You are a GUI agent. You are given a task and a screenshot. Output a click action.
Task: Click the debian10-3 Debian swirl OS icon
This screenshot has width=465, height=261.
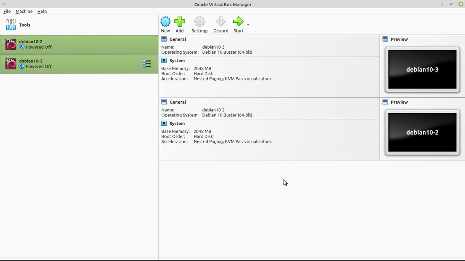[11, 64]
